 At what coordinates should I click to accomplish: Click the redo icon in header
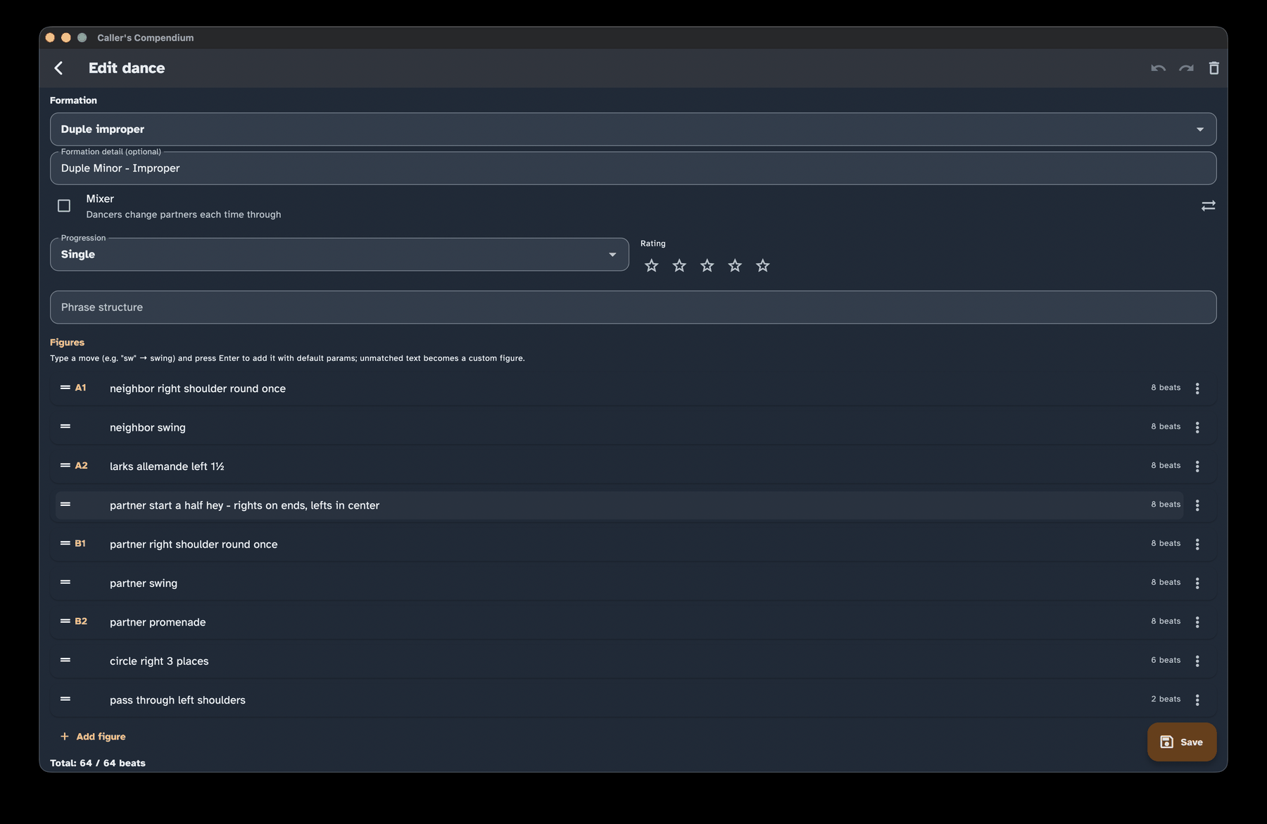[x=1186, y=68]
